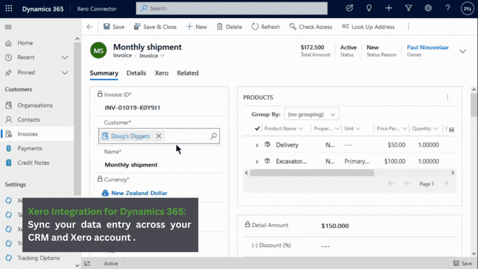
Task: Go to next page of products
Action: coord(446,183)
